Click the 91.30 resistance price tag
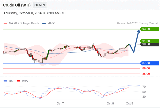Screen dimensions: 160x108 [x=149, y=41]
